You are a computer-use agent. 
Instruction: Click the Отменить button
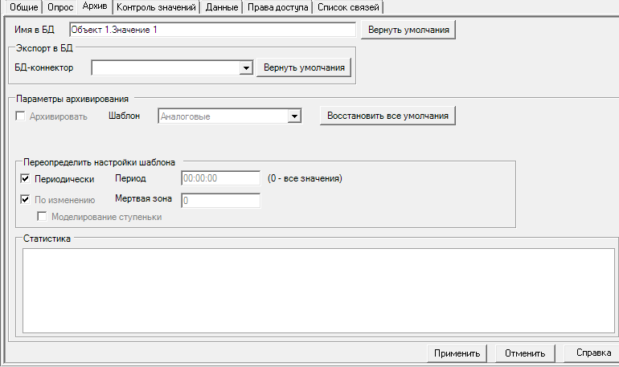click(525, 353)
